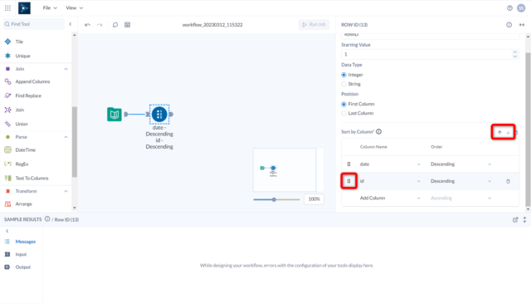Click the tool palette scrollbar
The image size is (531, 304).
point(75,142)
